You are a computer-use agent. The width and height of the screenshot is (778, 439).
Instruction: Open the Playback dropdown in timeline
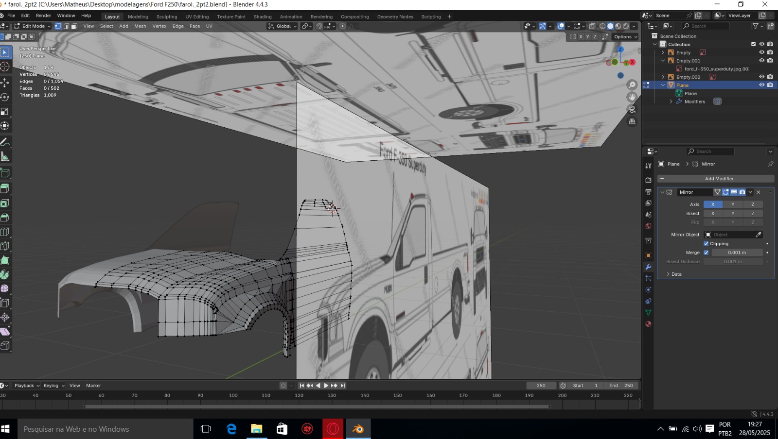[27, 386]
